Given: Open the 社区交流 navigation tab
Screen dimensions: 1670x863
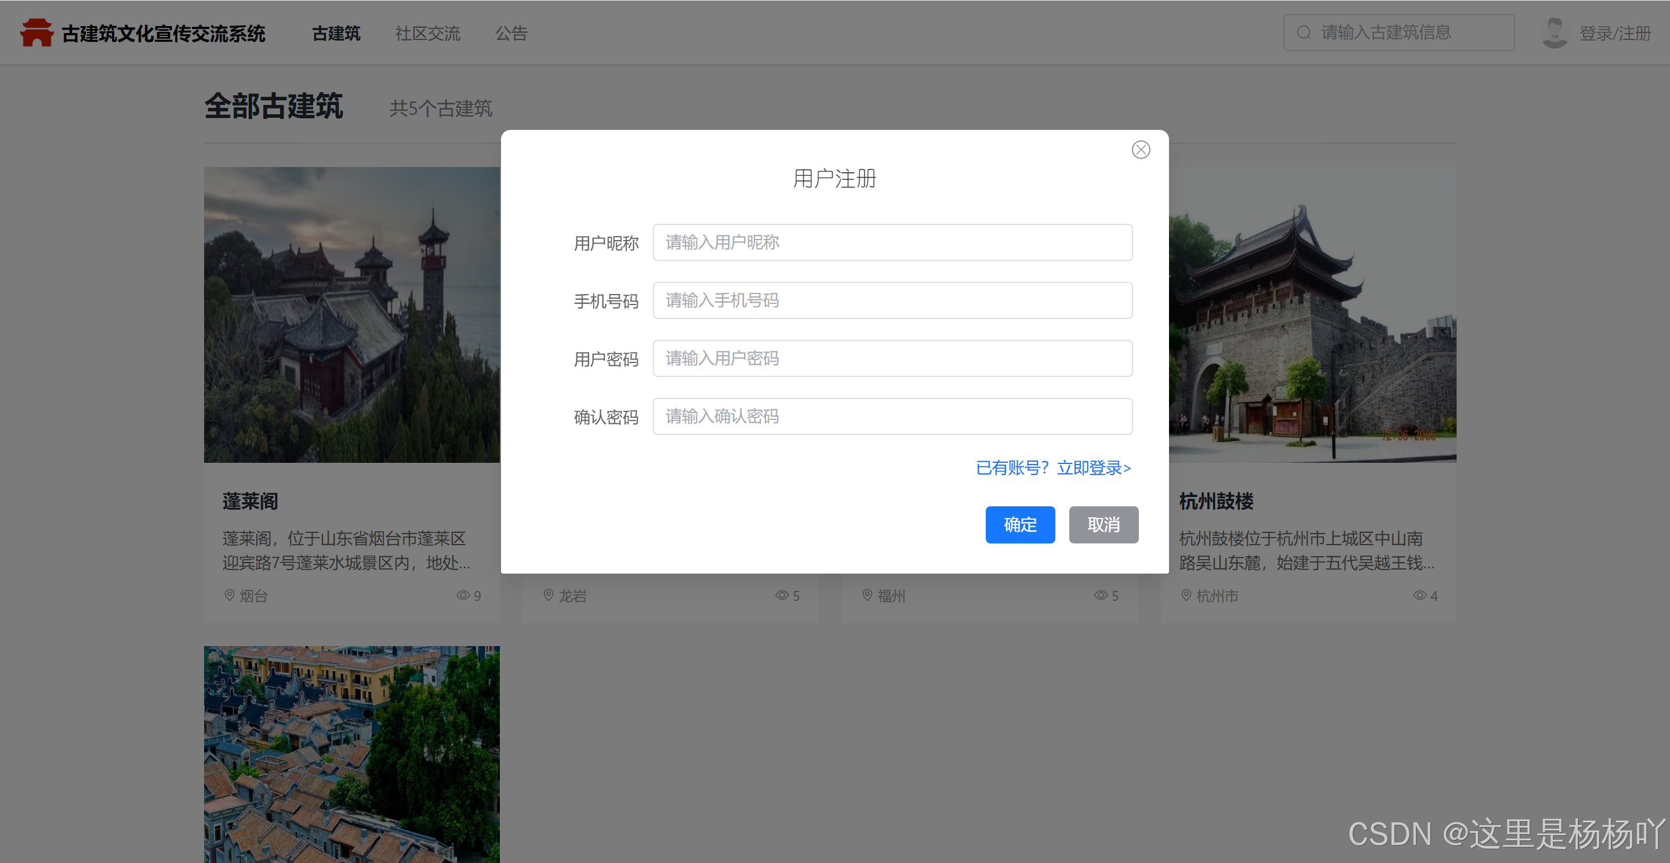Looking at the screenshot, I should (427, 33).
